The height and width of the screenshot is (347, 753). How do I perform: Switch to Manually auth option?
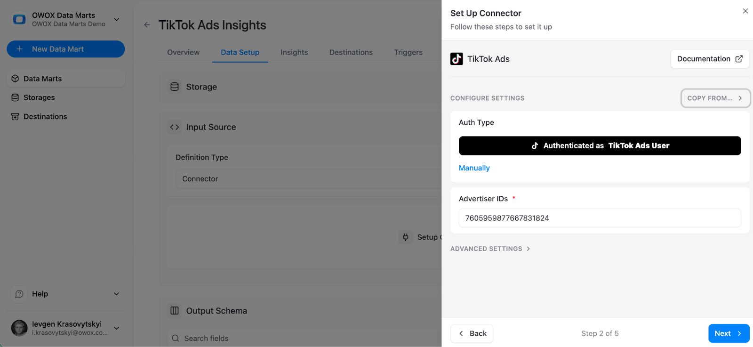pos(474,168)
